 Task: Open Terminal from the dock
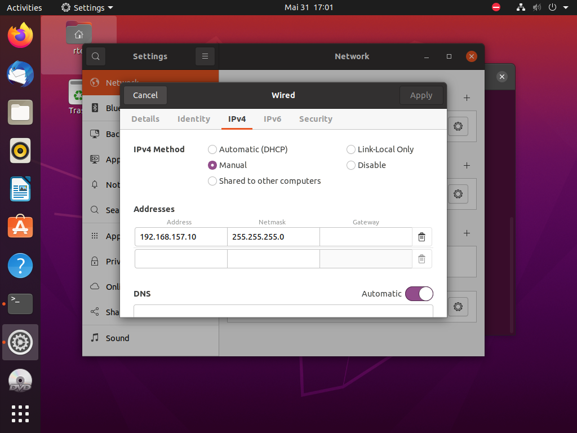[x=20, y=304]
